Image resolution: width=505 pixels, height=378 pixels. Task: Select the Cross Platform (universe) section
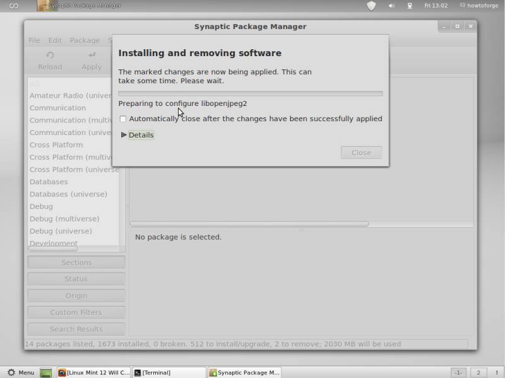point(74,169)
